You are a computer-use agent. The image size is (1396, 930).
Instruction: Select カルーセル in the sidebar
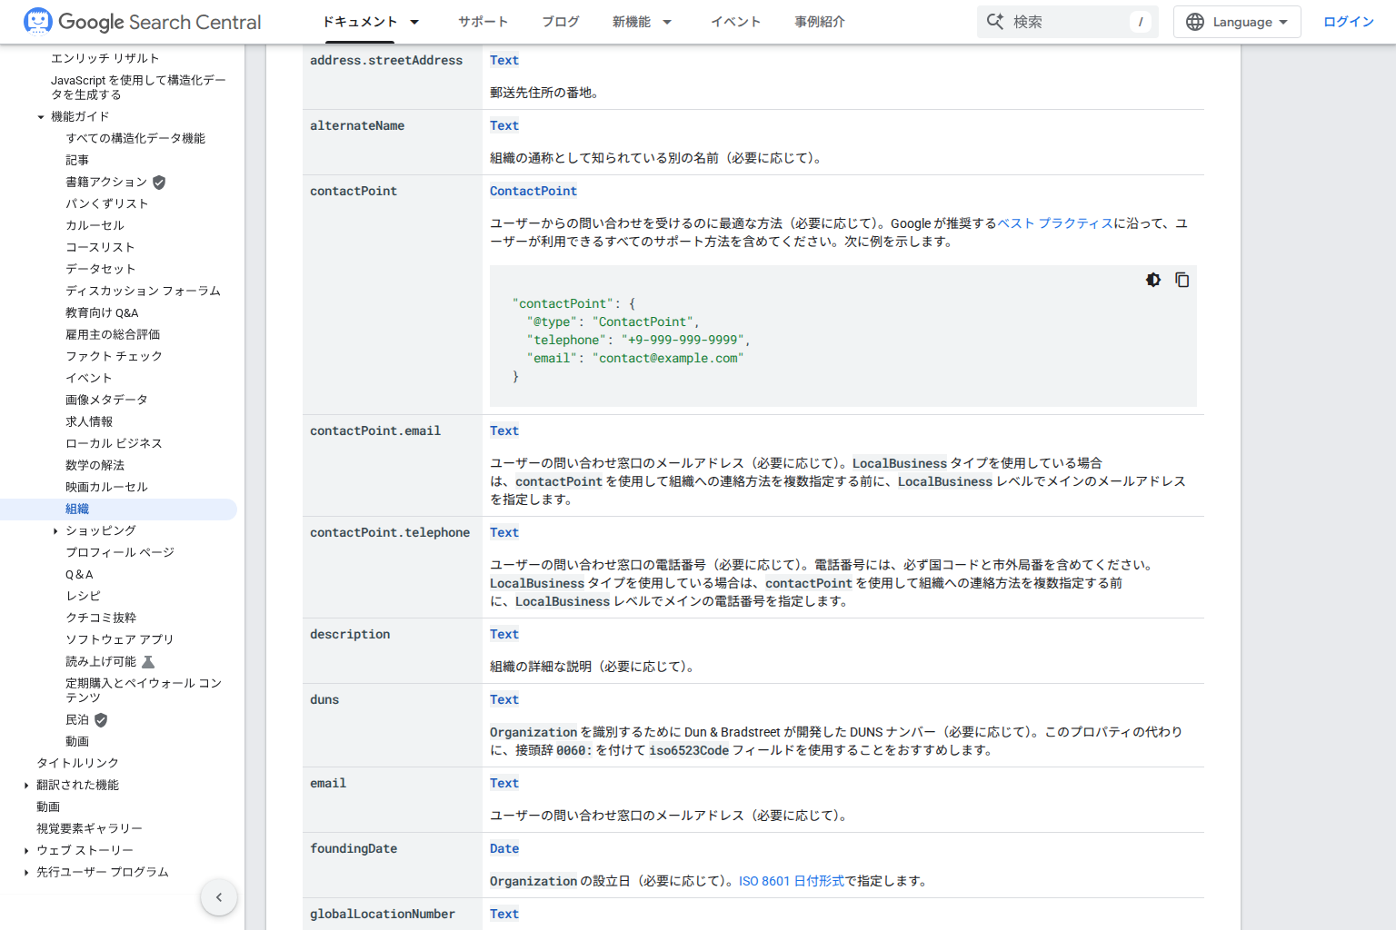(95, 226)
